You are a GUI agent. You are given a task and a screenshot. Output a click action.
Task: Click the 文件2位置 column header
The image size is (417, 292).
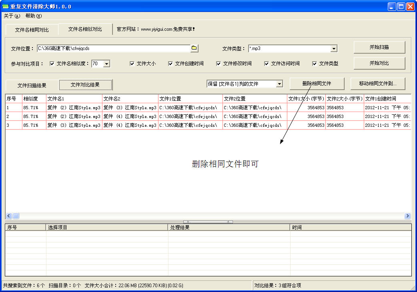255,98
